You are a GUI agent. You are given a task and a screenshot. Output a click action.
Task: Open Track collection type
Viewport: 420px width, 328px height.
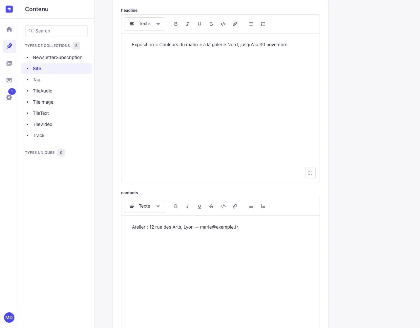click(56, 135)
